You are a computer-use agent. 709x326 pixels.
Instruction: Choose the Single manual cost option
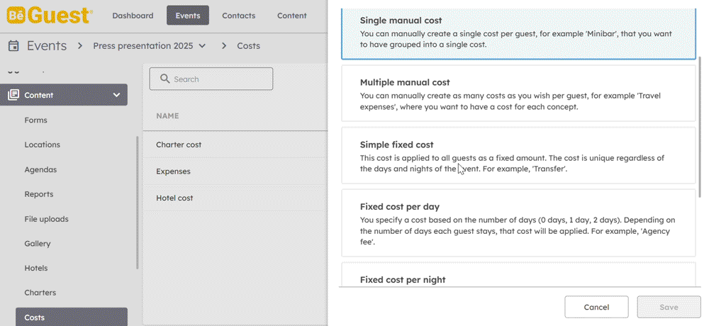pyautogui.click(x=518, y=34)
